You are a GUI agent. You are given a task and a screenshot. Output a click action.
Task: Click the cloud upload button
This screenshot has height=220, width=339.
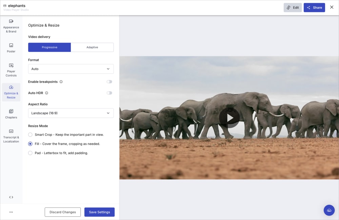[329, 210]
